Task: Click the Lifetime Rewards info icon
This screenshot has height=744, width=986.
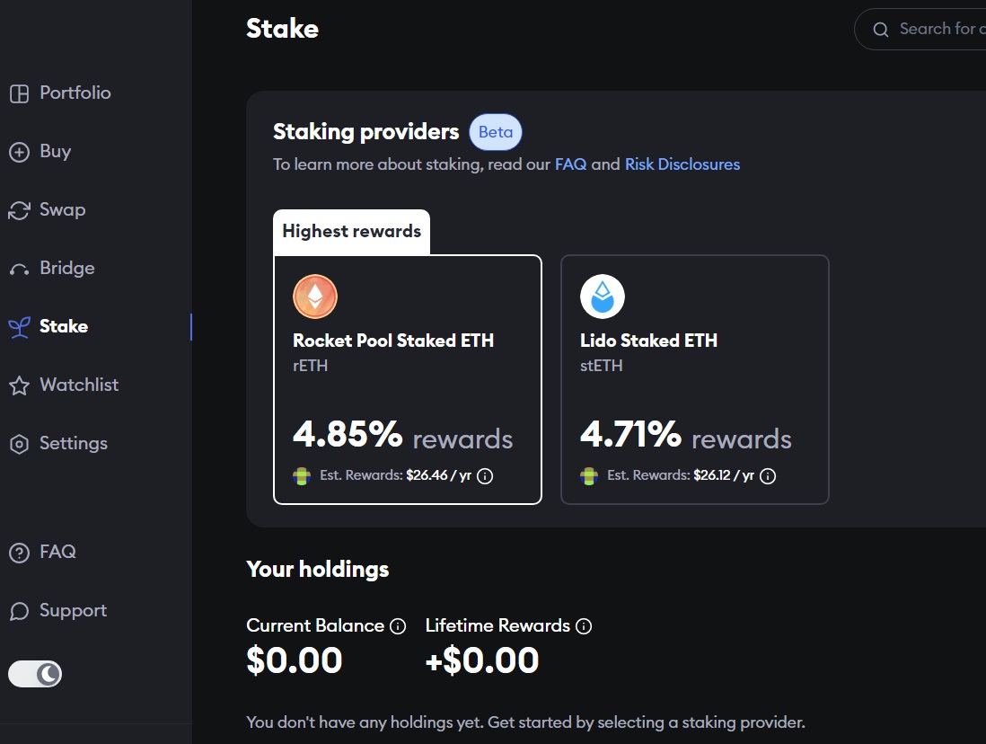Action: coord(585,626)
